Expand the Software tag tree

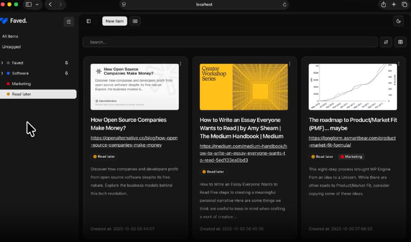click(2, 73)
